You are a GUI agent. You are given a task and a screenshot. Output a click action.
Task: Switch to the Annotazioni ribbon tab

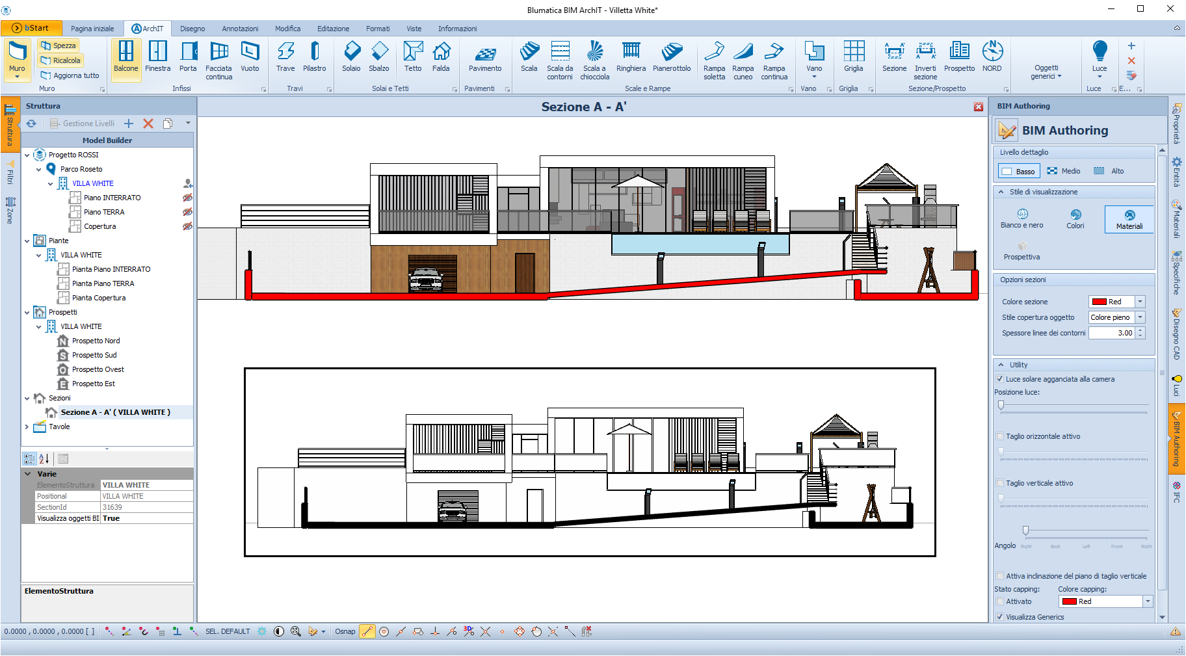click(x=240, y=29)
